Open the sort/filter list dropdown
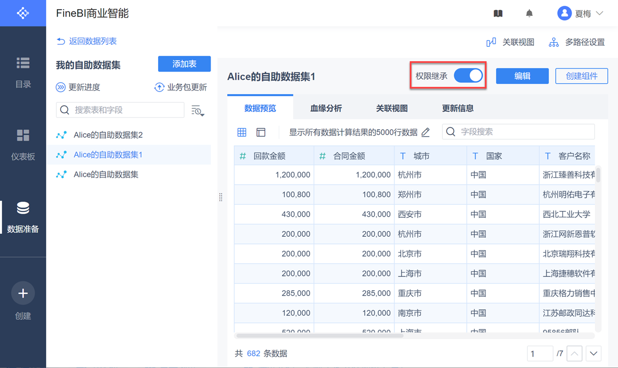Screen dimensions: 618x368 click(x=198, y=110)
